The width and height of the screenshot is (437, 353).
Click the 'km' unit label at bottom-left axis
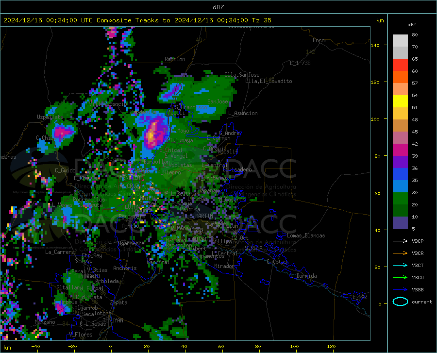pyautogui.click(x=7, y=348)
